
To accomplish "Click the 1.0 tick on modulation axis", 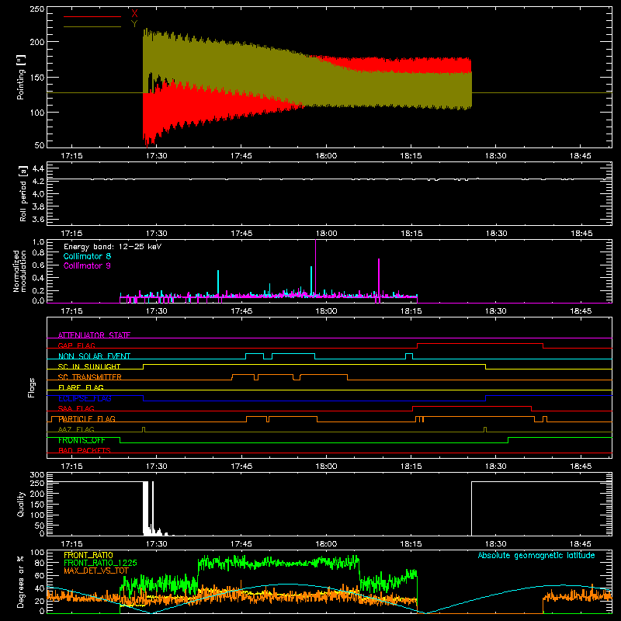I will coord(38,241).
